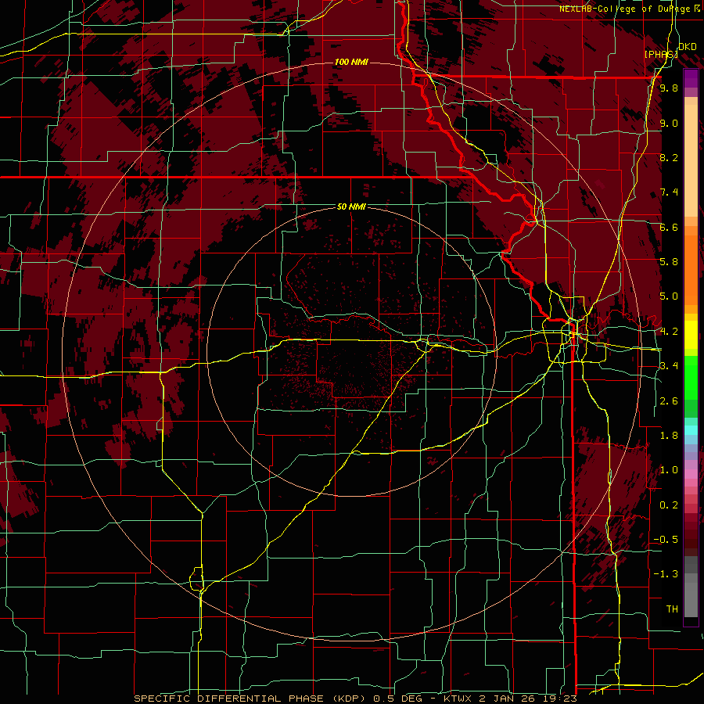The height and width of the screenshot is (704, 704).
Task: Click the 1.8 value on the color scale
Action: tap(669, 436)
